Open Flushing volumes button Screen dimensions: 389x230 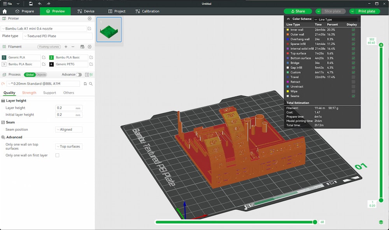tap(49, 47)
